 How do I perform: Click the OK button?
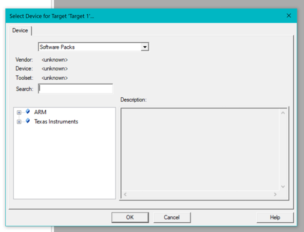130,217
